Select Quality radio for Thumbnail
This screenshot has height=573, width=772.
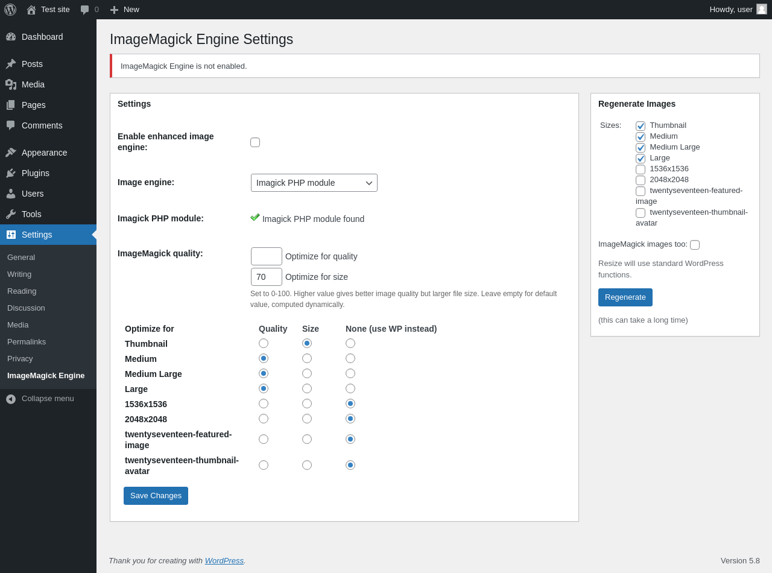264,343
